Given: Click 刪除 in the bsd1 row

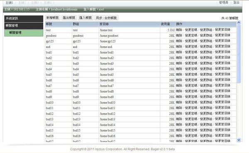Looking at the screenshot, I should [179, 52].
